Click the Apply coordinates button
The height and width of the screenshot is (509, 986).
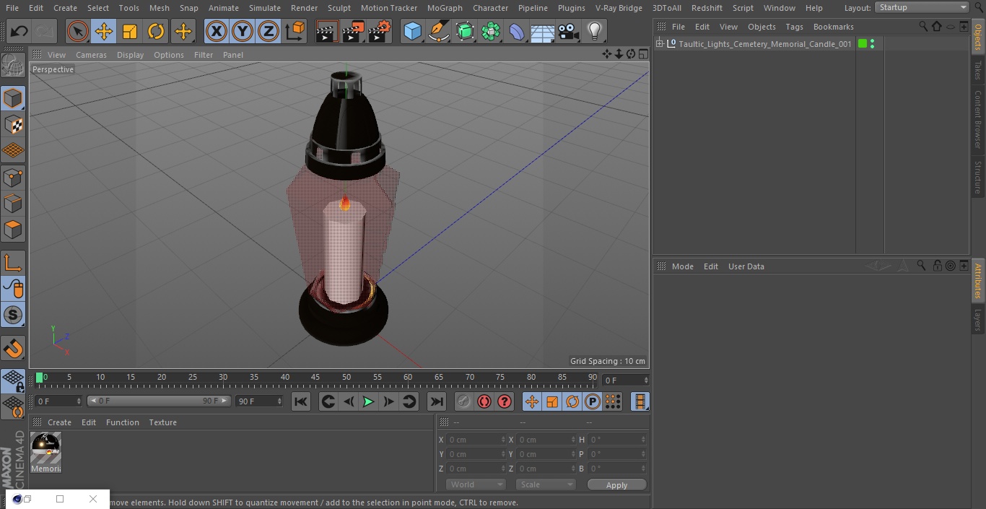[x=616, y=485]
